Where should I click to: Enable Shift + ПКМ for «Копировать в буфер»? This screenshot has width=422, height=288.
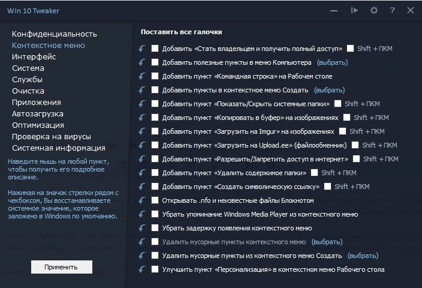[346, 118]
